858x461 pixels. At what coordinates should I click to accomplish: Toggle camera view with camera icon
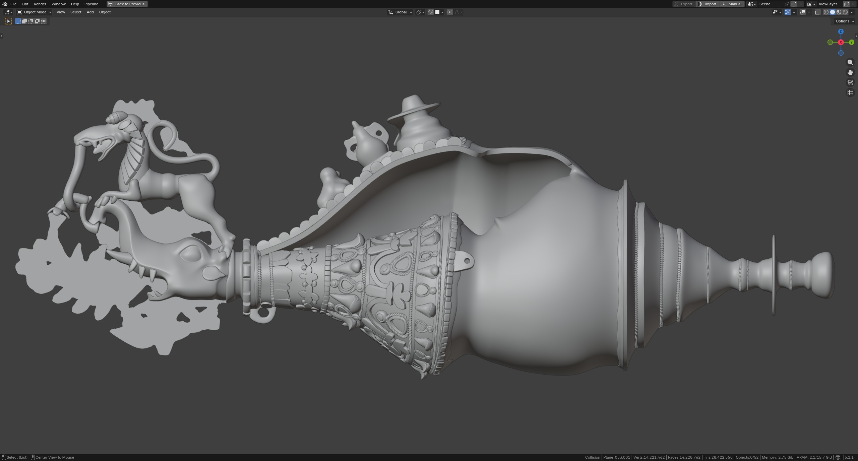pos(850,82)
